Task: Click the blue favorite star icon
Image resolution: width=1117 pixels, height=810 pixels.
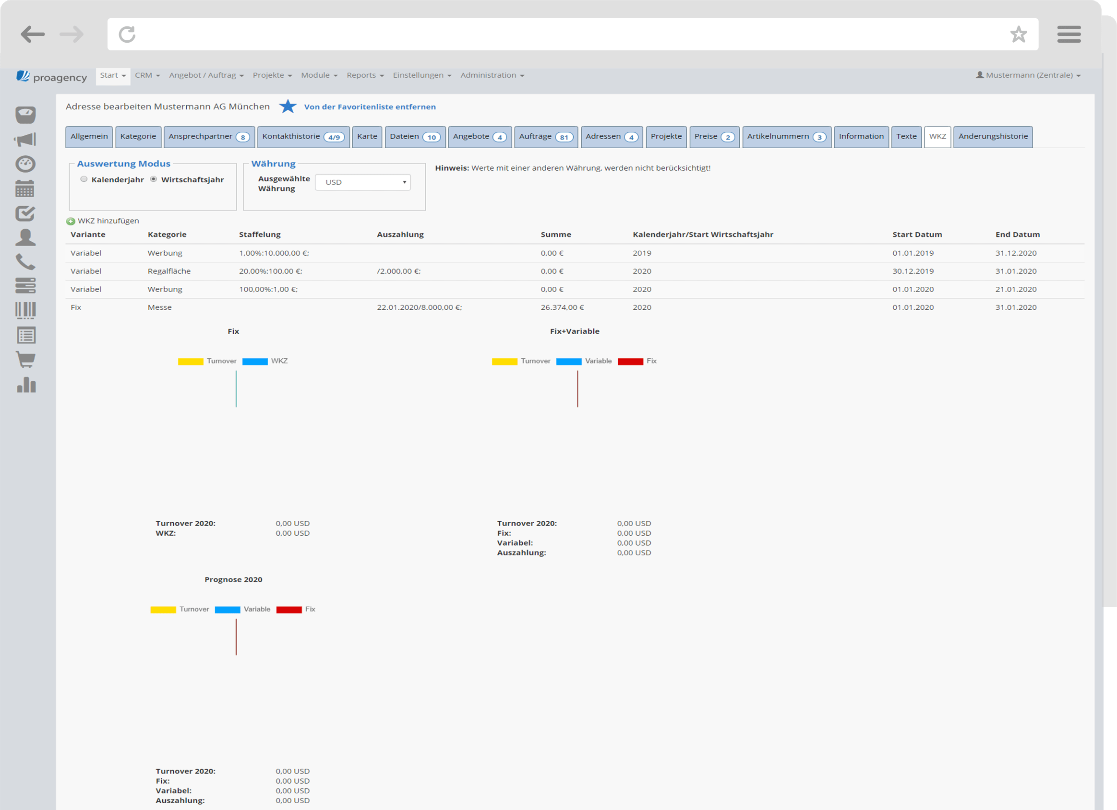Action: pos(288,106)
